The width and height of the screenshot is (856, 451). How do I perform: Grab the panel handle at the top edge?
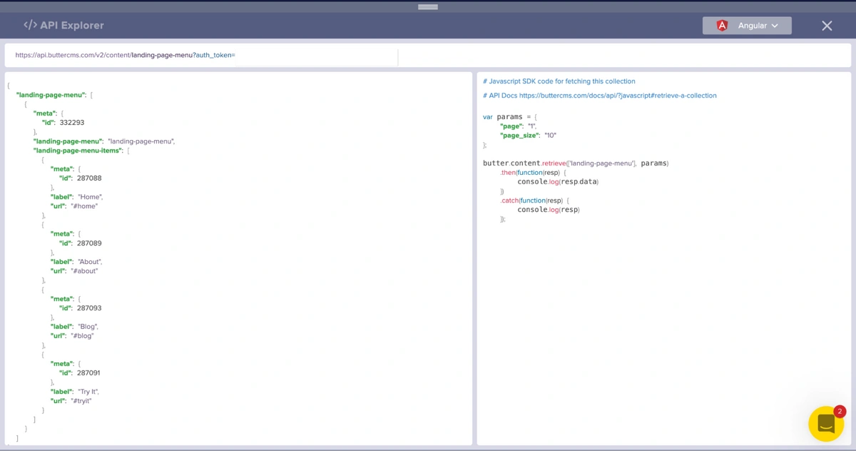click(x=428, y=6)
